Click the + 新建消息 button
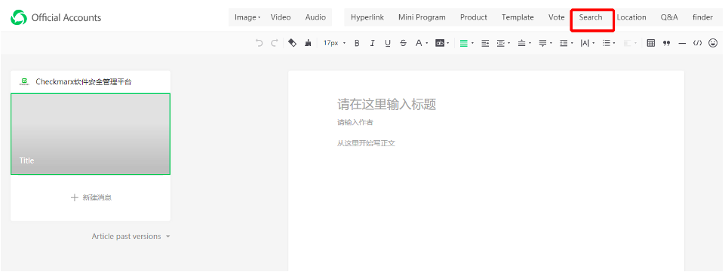The height and width of the screenshot is (275, 725). tap(91, 197)
